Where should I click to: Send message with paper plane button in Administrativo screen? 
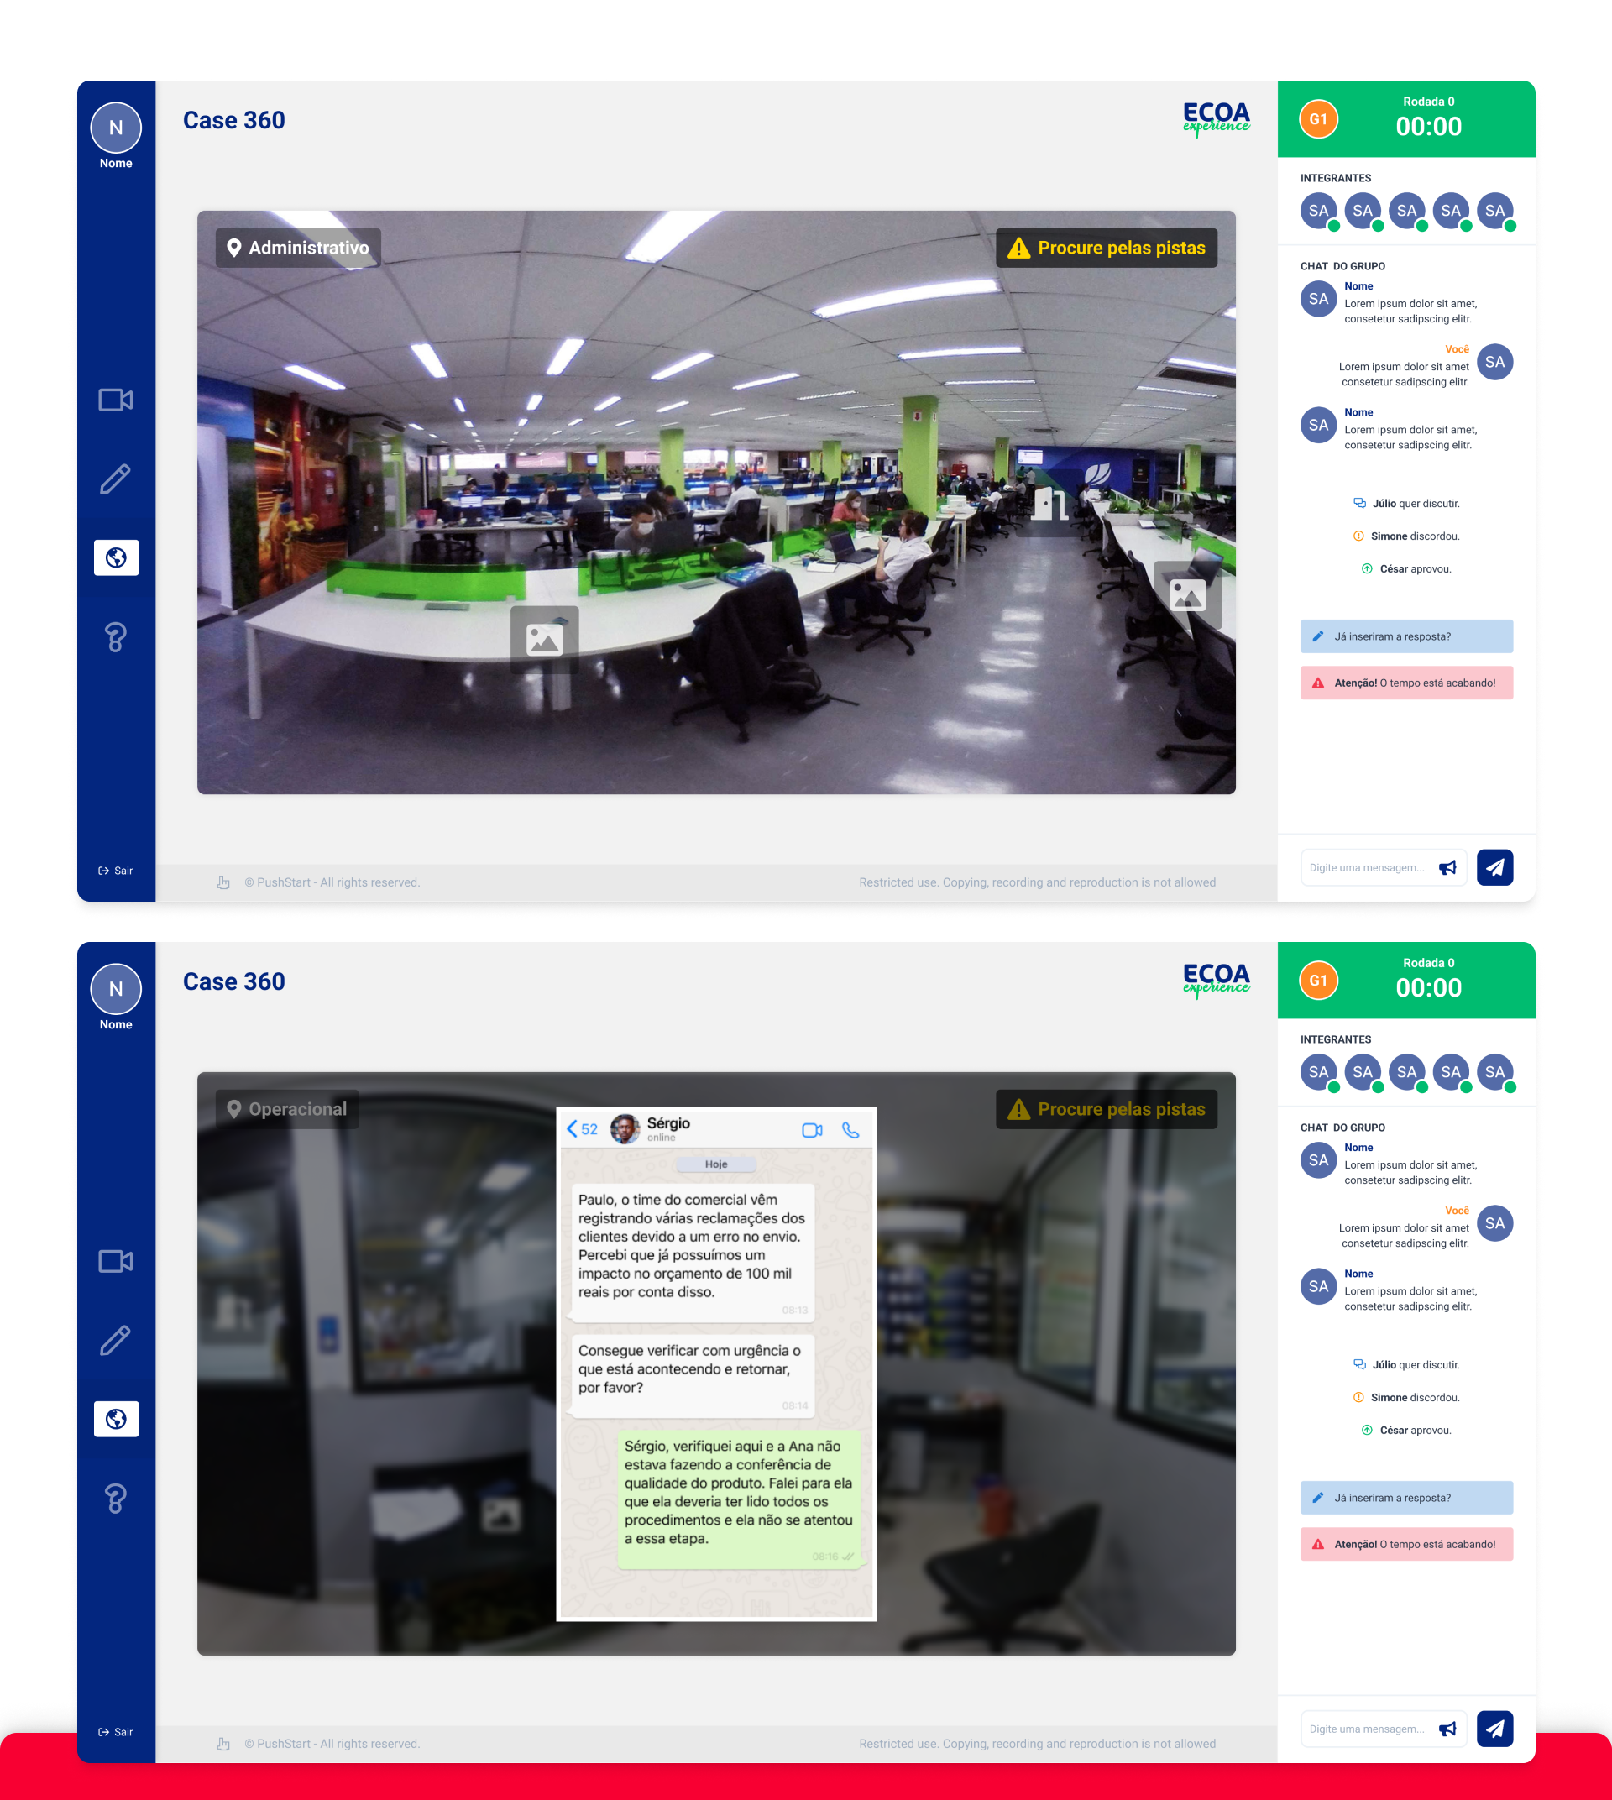pos(1495,867)
